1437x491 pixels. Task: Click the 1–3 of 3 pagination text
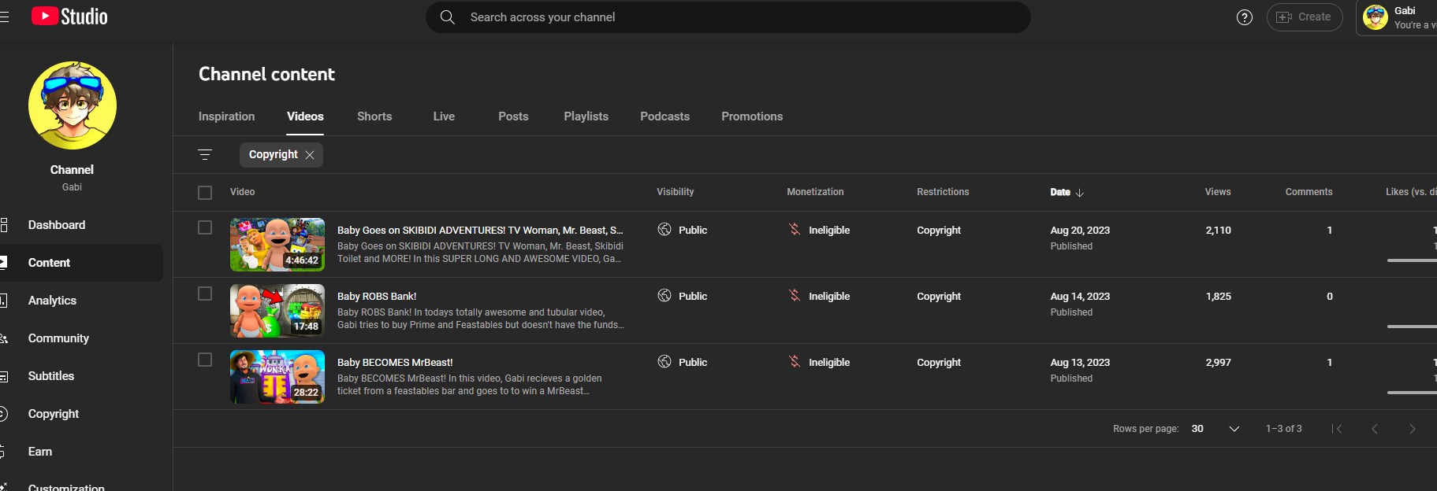(1284, 429)
